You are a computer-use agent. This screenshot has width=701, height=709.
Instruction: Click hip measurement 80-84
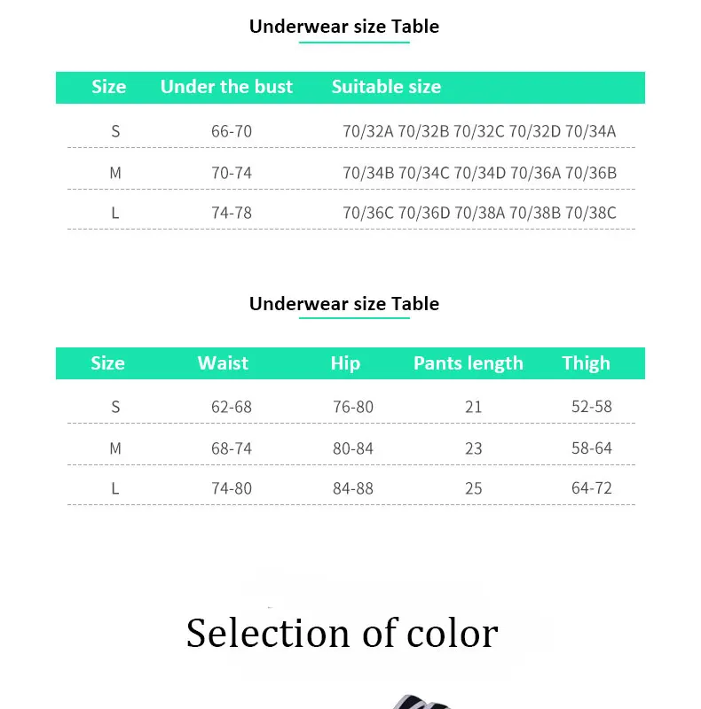pyautogui.click(x=353, y=448)
